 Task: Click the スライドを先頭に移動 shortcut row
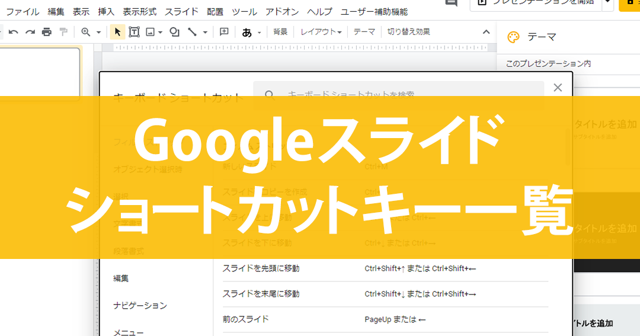[x=385, y=268]
